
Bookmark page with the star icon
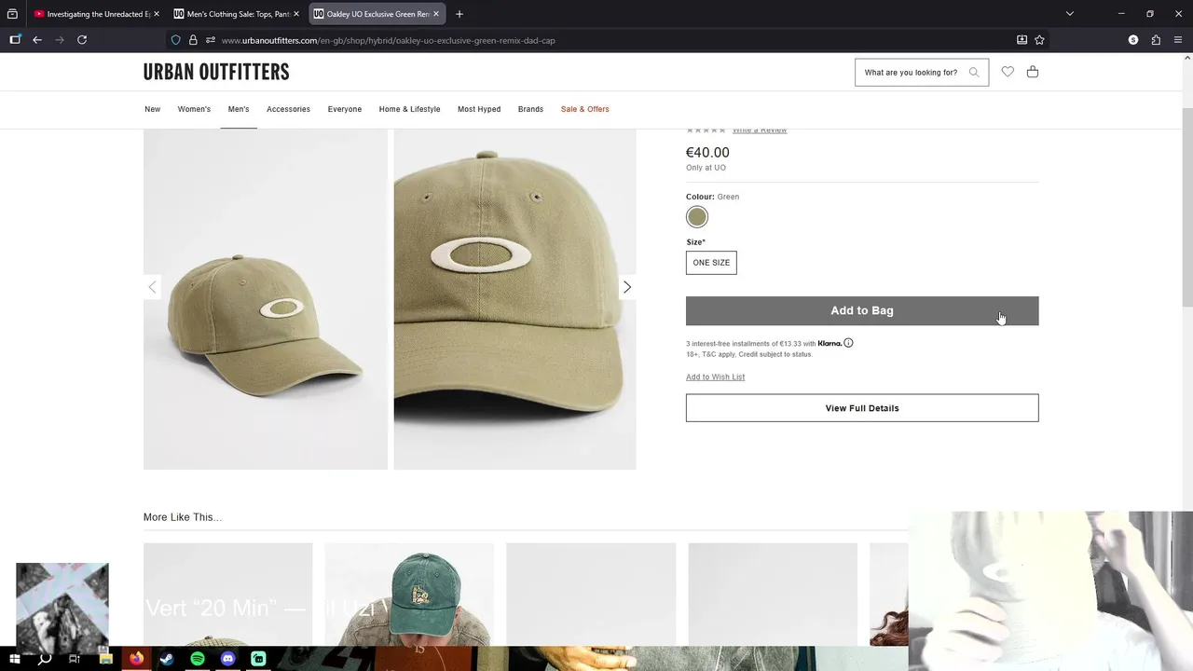coord(1039,40)
